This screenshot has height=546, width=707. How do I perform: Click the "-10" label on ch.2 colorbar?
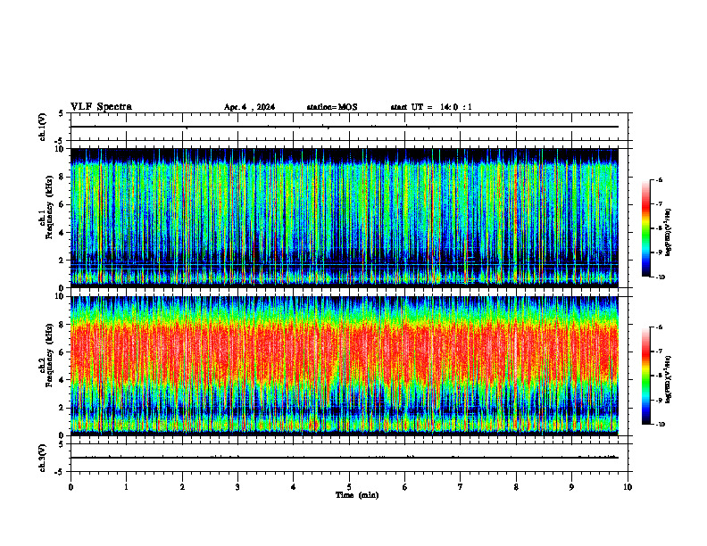coord(660,424)
